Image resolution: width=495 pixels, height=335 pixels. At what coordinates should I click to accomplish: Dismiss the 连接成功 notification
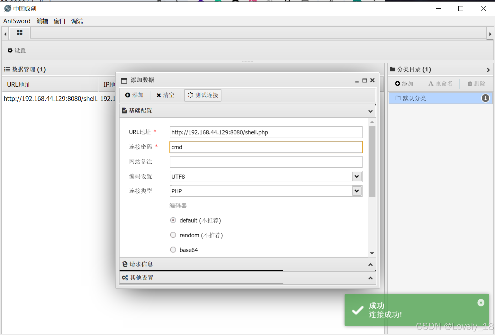coord(481,303)
